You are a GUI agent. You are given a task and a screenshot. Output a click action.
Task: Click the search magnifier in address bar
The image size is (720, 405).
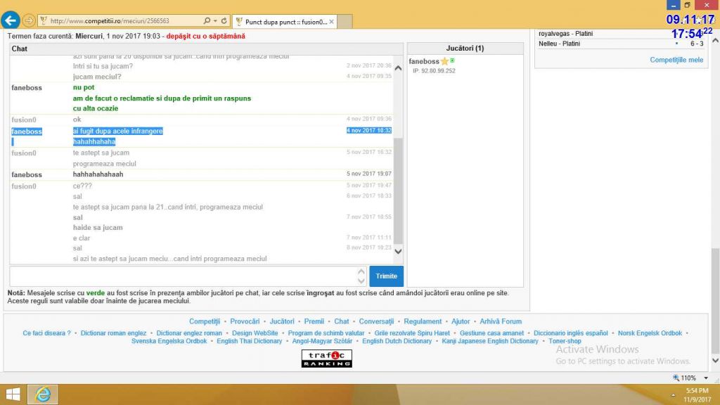207,21
